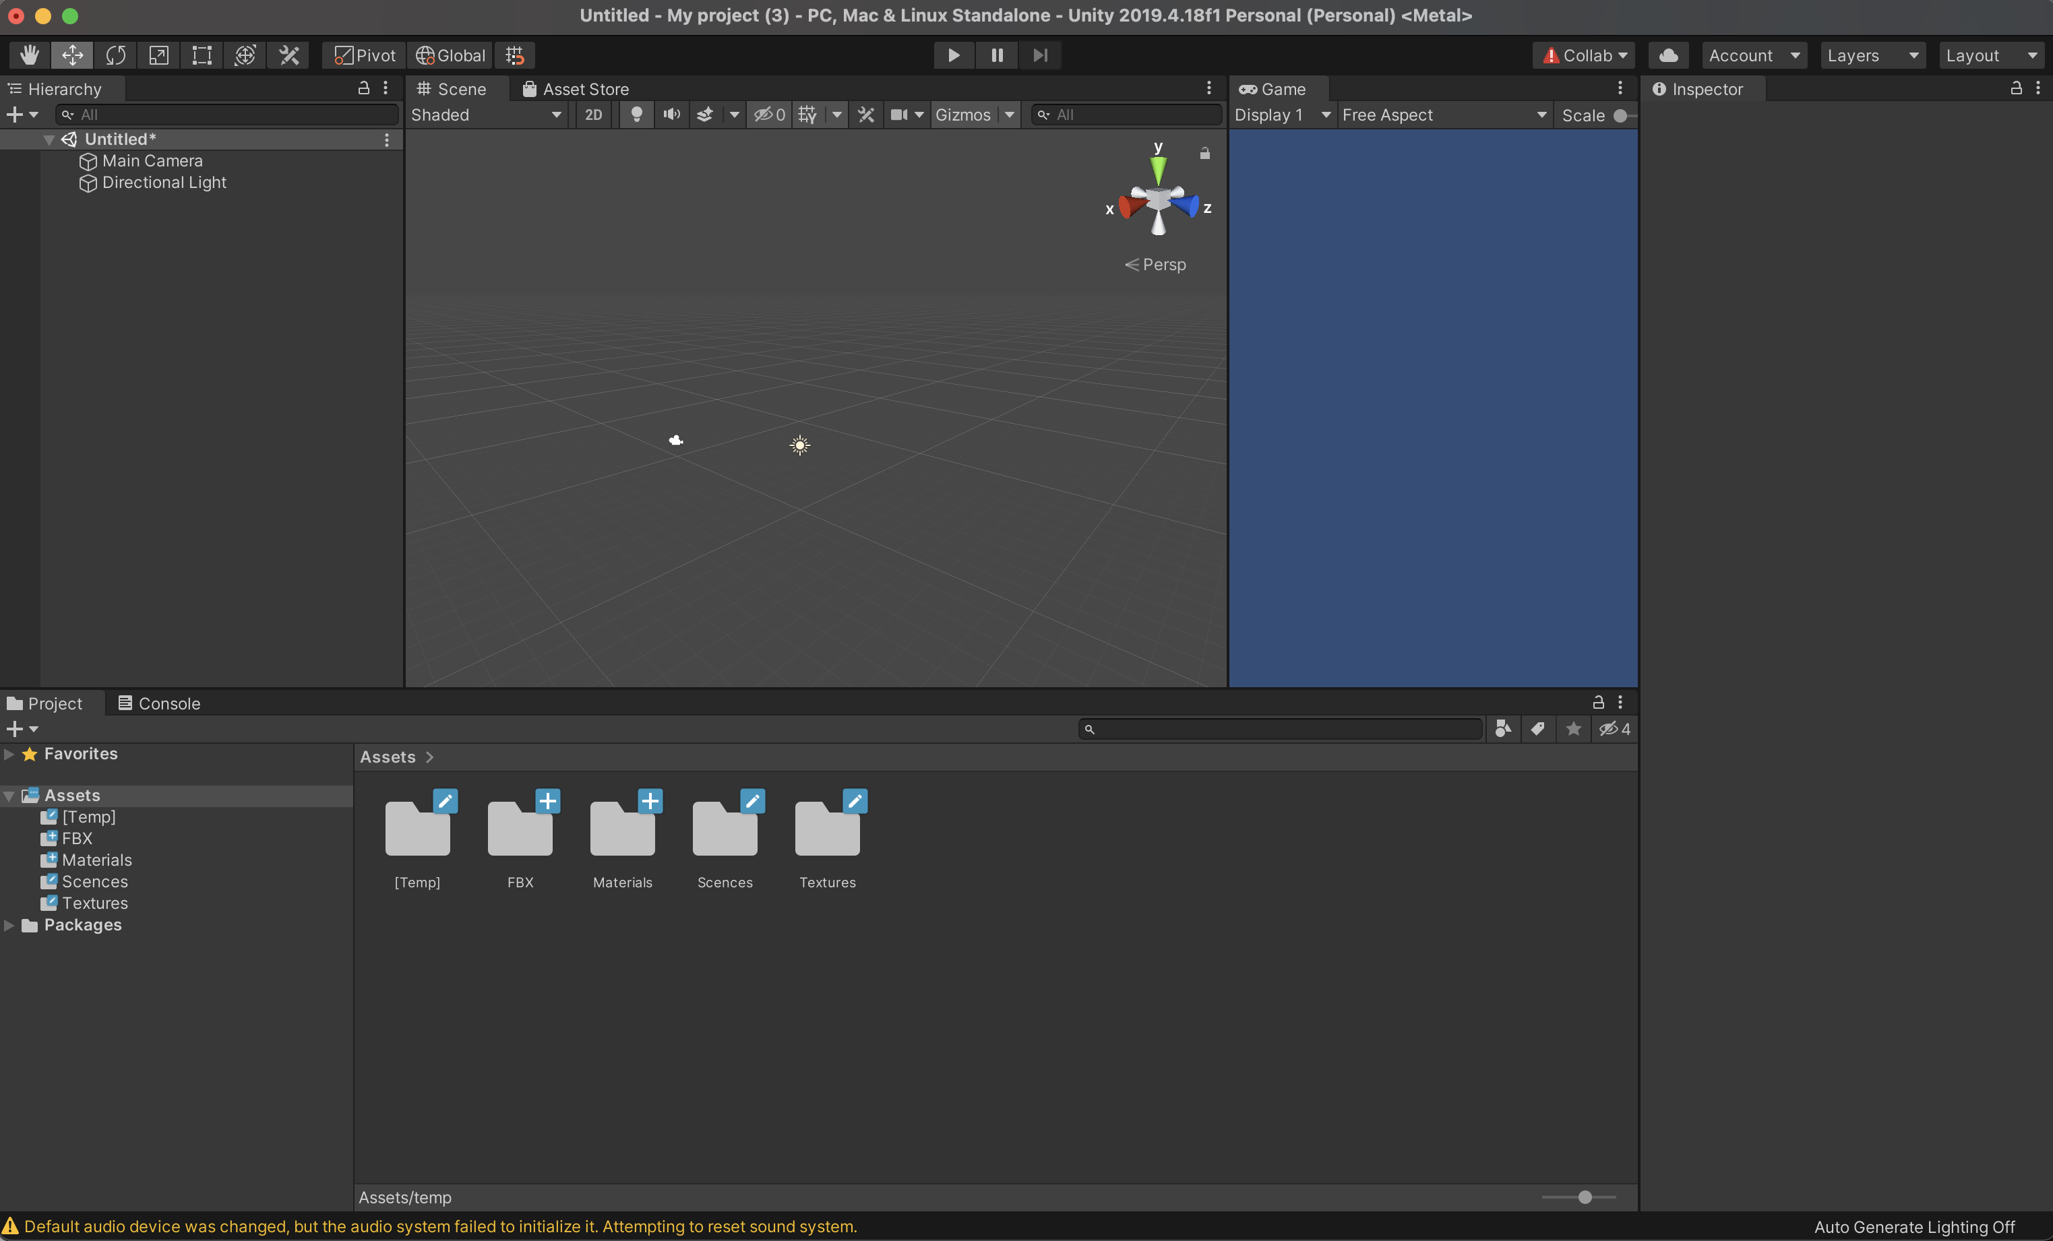This screenshot has width=2053, height=1241.
Task: Select the Rect Transform tool
Action: click(x=202, y=55)
